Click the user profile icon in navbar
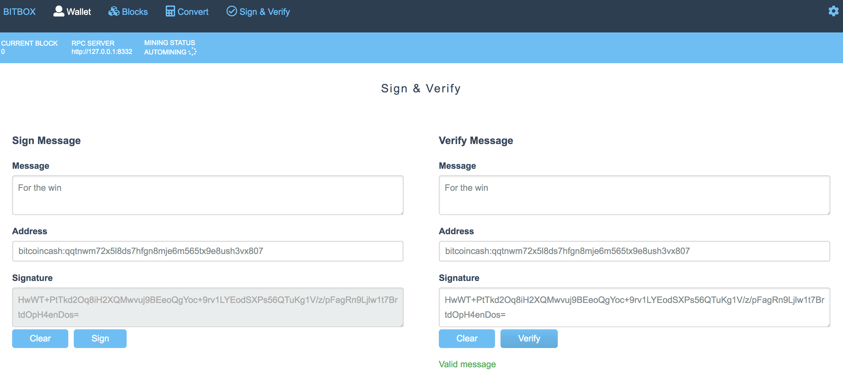843x392 pixels. point(59,11)
